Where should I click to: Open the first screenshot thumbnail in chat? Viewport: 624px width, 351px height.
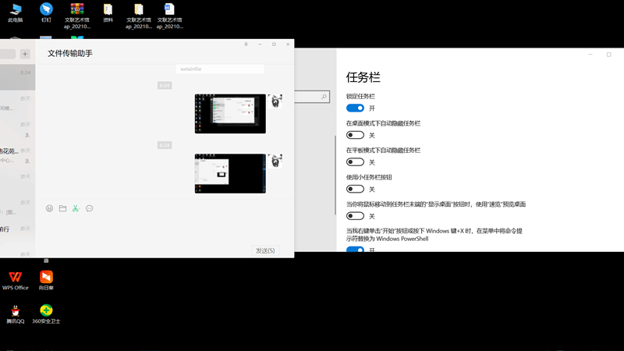click(230, 114)
